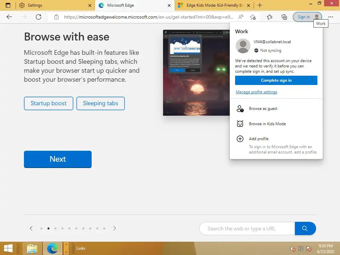
Task: Close the Microsoft Edge welcome tab
Action: pyautogui.click(x=169, y=5)
